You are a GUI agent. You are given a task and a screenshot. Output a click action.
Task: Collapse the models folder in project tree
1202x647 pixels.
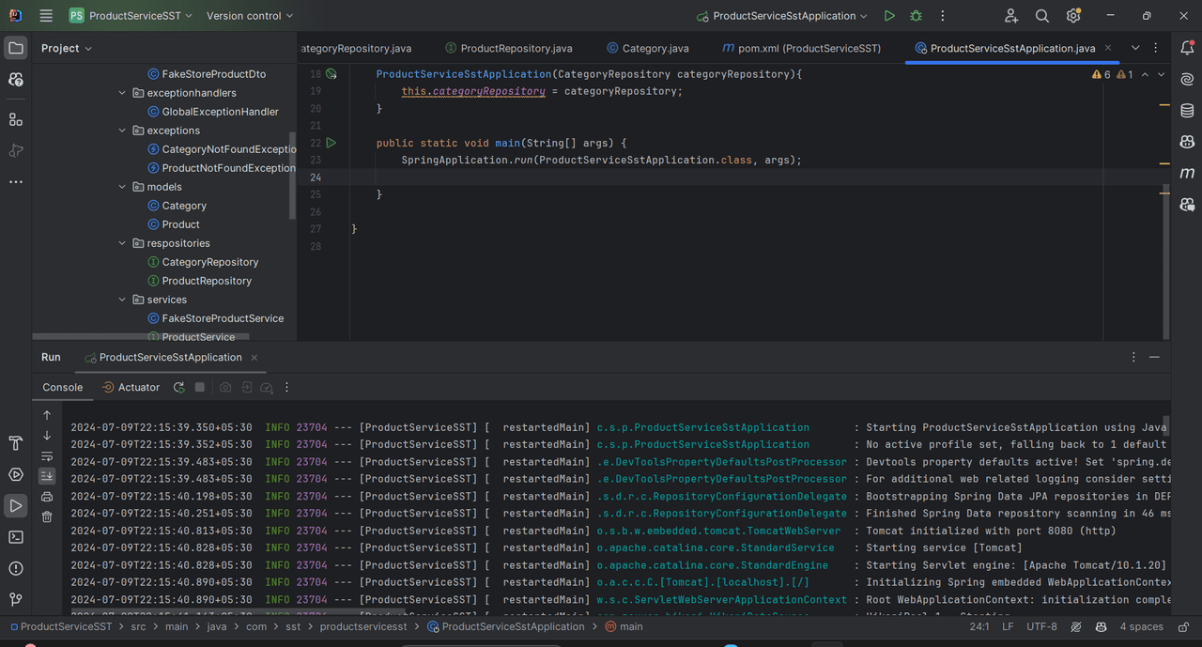click(122, 187)
